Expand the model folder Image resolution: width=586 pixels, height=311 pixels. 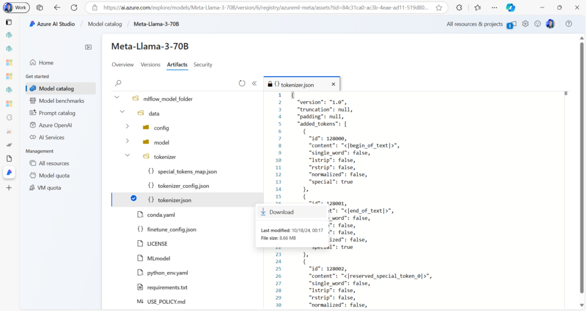pyautogui.click(x=128, y=141)
